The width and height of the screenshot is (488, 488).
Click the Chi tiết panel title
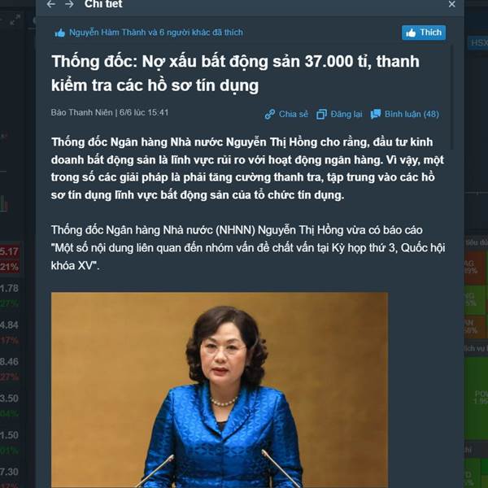(x=103, y=4)
